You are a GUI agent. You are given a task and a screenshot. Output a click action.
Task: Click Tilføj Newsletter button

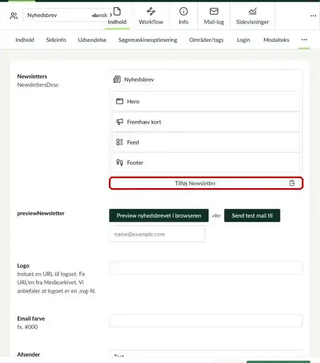pos(195,183)
